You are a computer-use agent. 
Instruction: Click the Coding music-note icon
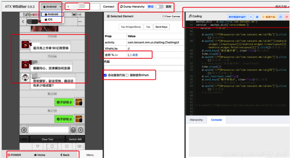point(190,16)
